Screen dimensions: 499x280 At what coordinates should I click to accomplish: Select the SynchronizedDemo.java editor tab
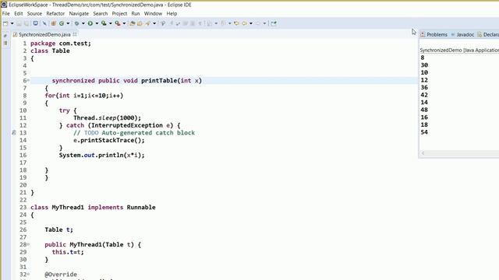[44, 34]
